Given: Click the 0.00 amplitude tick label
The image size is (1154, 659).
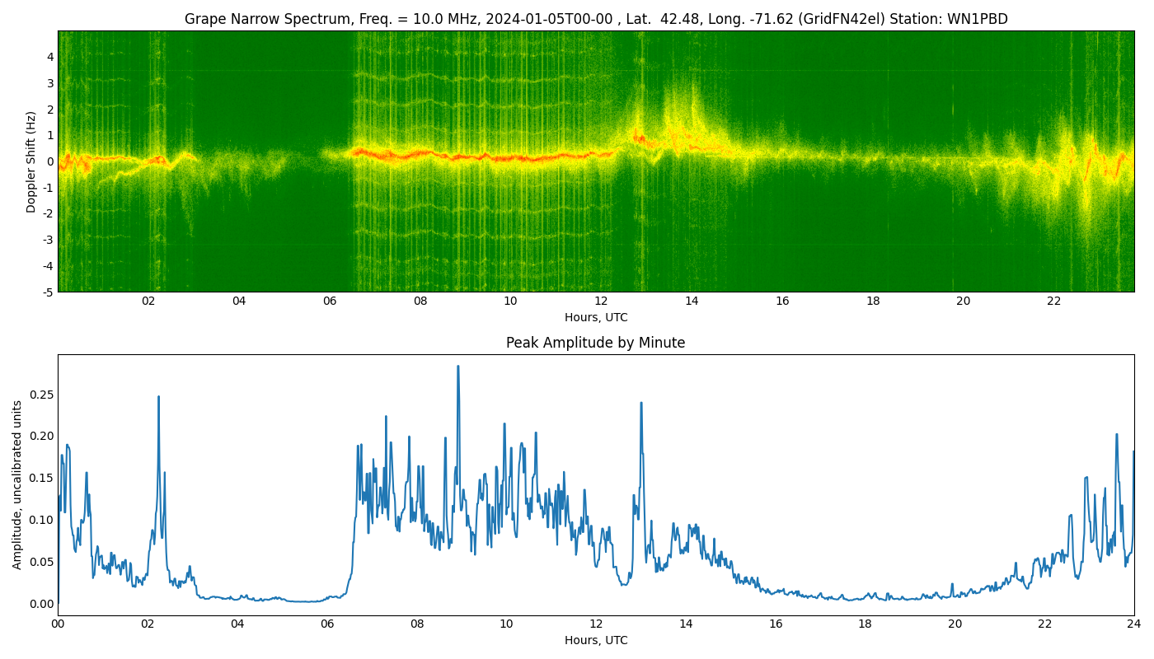Looking at the screenshot, I should tap(40, 604).
